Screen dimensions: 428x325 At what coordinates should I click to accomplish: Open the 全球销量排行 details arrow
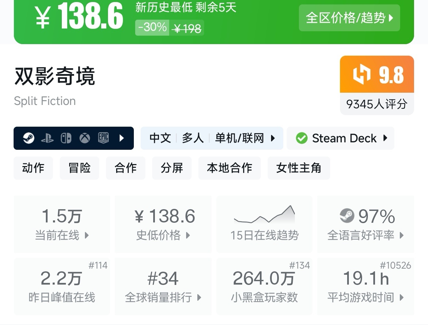click(x=199, y=297)
